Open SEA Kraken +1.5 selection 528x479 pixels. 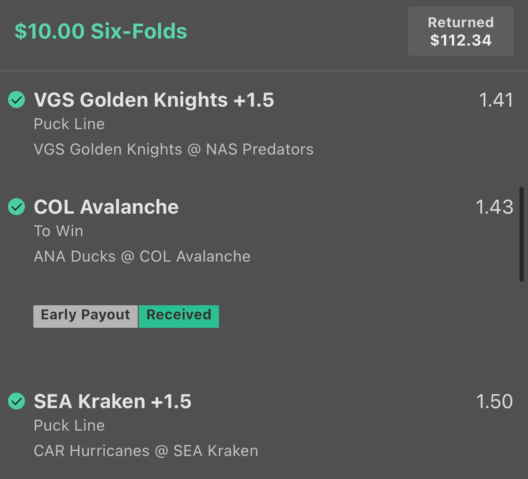coord(112,401)
